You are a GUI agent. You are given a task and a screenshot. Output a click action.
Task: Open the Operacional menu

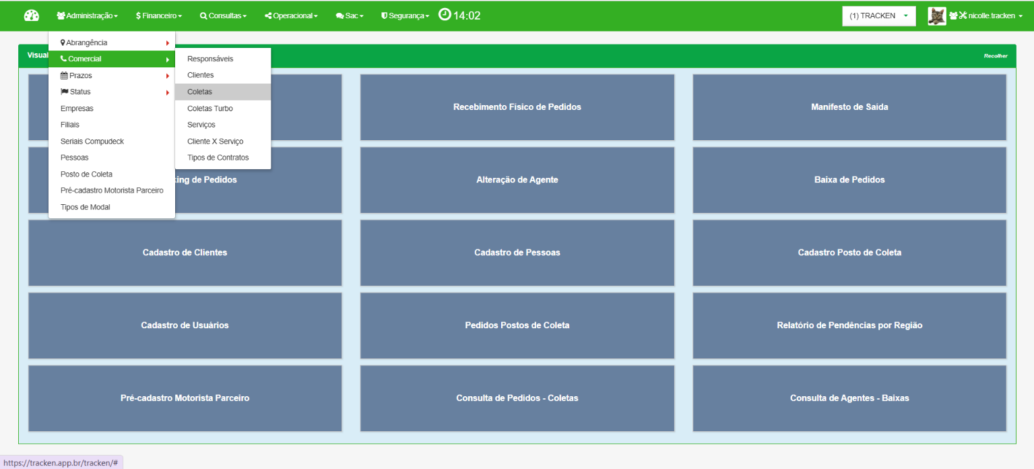tap(291, 15)
